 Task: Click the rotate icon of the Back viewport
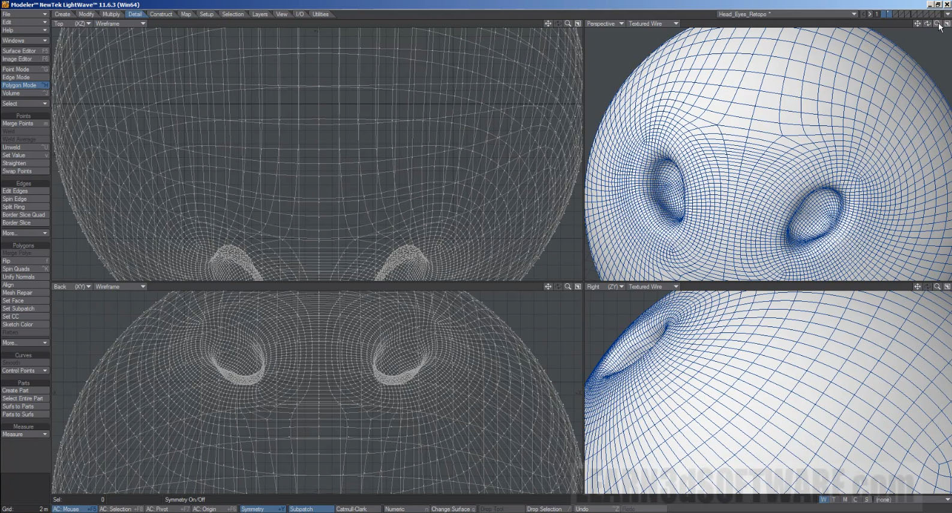tap(558, 287)
